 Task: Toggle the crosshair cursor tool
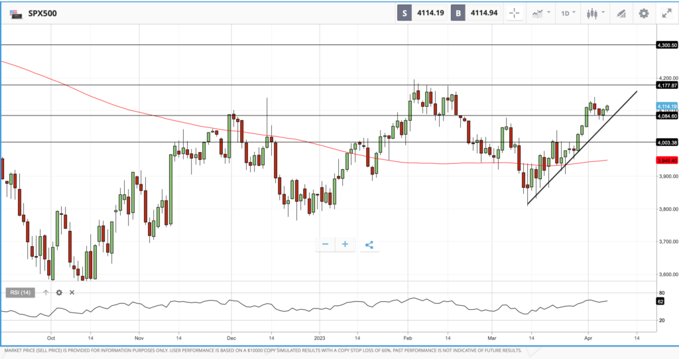(514, 13)
